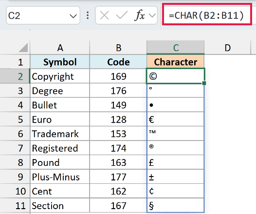Click the Enter checkmark formula bar icon
The image size is (256, 214).
tap(122, 16)
